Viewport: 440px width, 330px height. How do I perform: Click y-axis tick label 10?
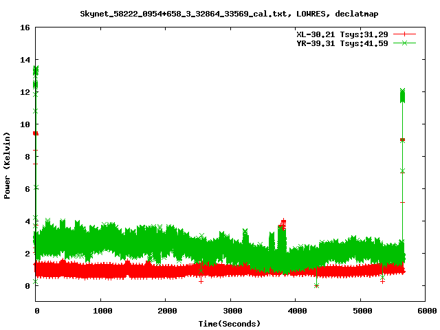25,124
